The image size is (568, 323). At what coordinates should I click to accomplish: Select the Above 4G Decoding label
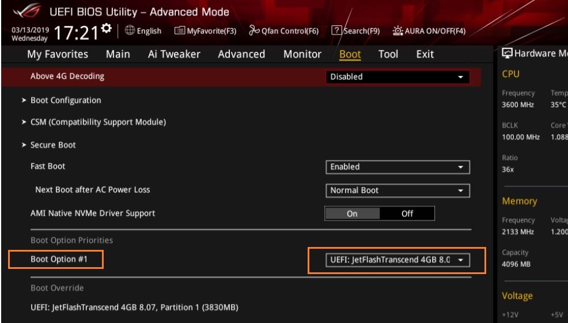click(67, 76)
